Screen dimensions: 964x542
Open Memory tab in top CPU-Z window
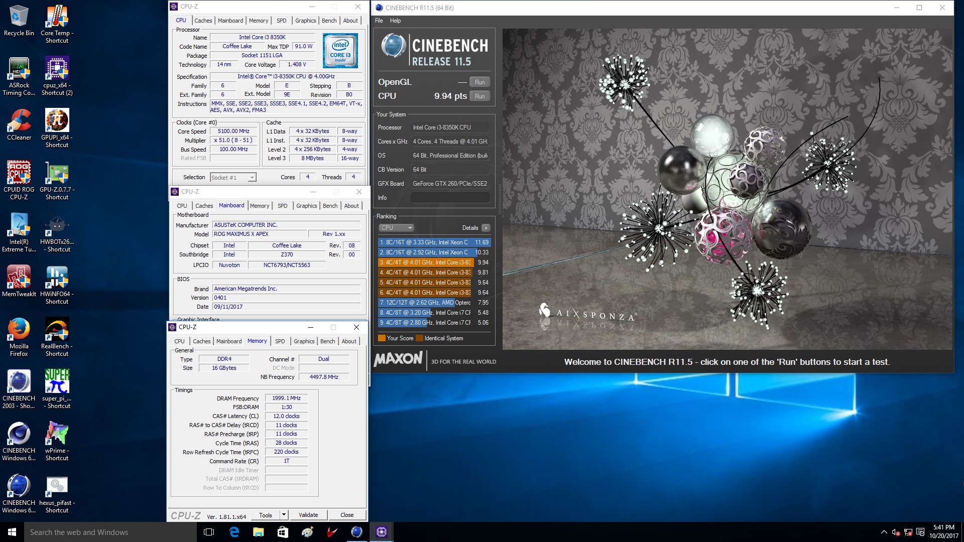[x=259, y=21]
